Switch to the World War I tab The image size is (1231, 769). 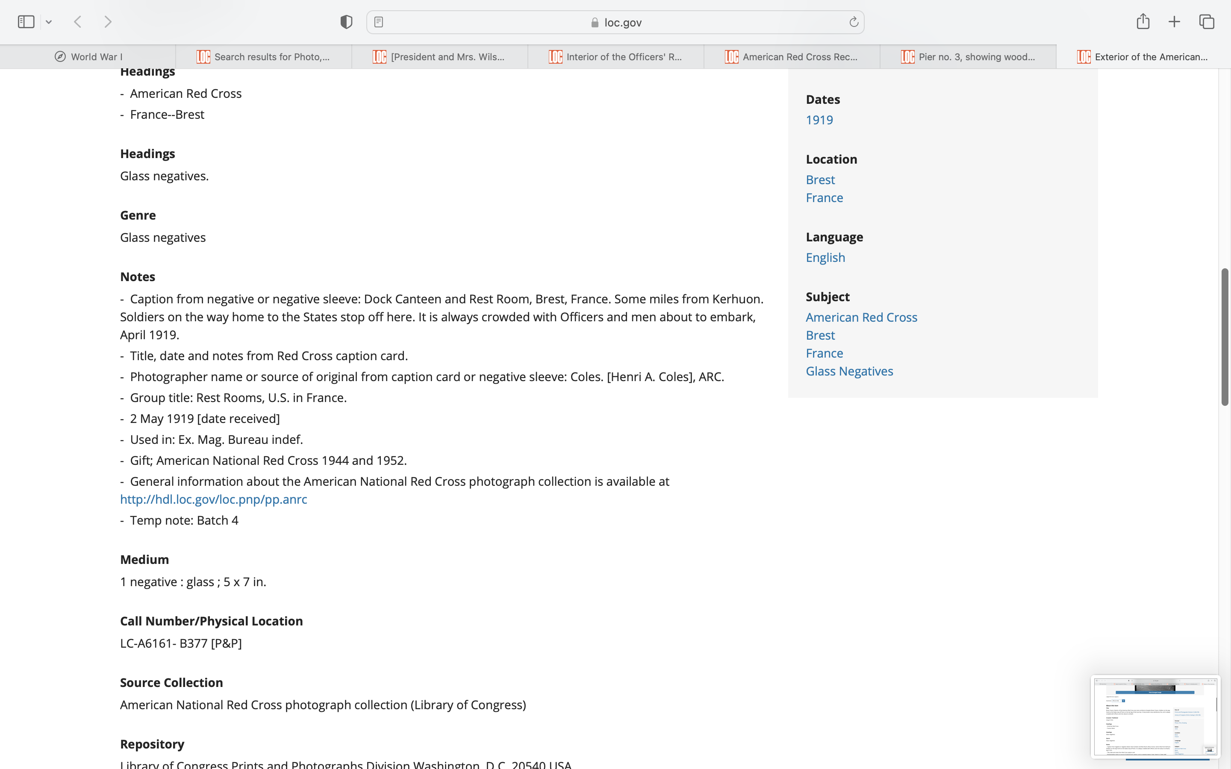[88, 57]
